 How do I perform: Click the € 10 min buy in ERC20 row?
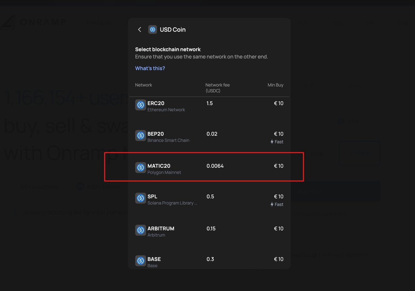[279, 103]
